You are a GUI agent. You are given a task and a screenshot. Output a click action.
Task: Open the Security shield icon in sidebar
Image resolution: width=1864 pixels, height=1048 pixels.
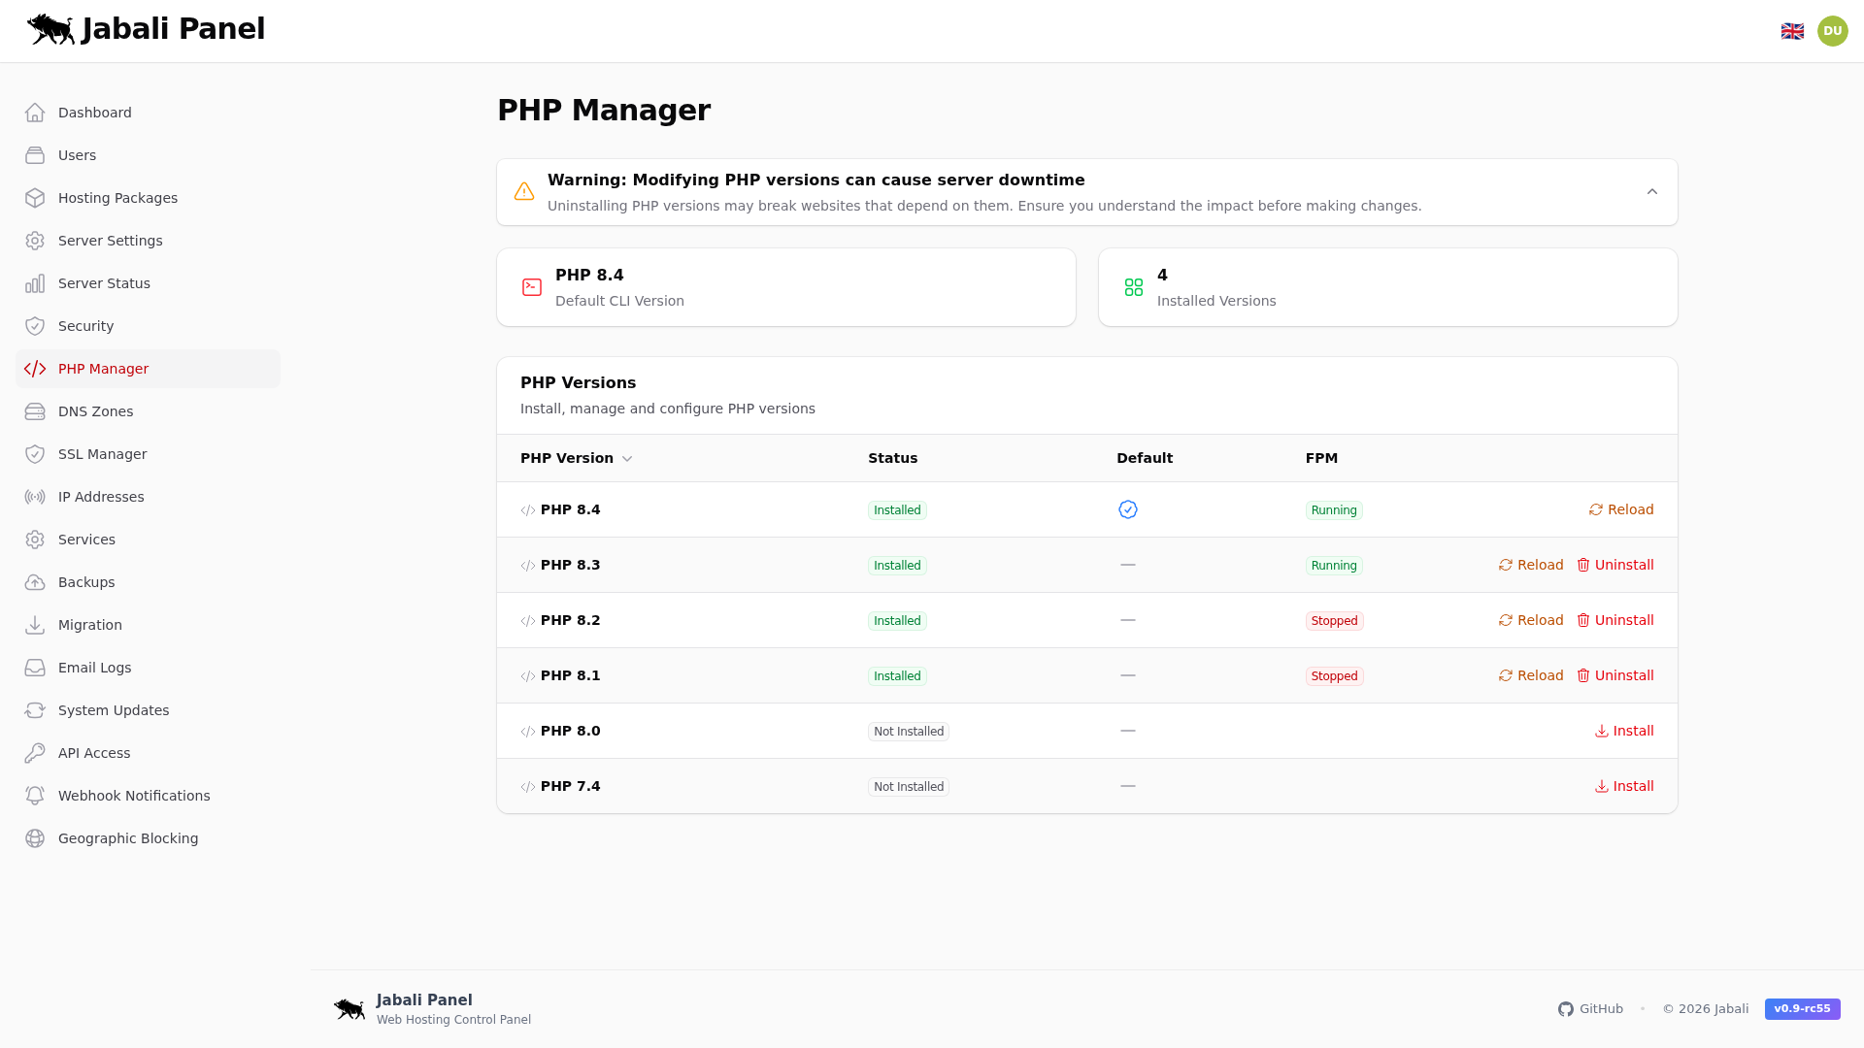point(36,326)
